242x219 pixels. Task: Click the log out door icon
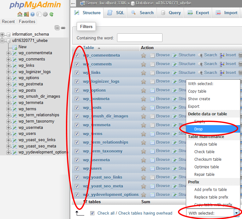(26, 14)
